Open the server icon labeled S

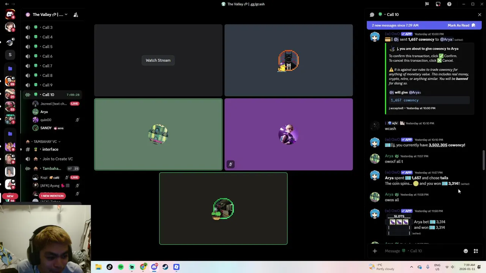10,55
